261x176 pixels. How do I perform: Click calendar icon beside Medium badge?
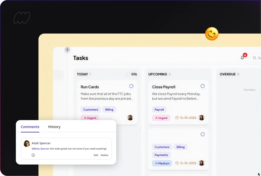(177, 163)
